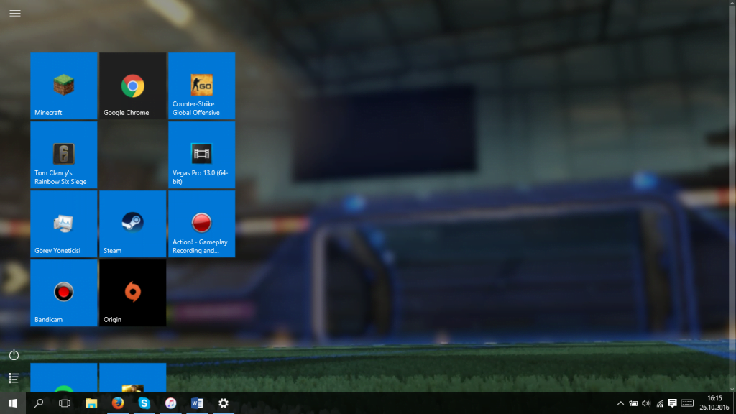This screenshot has height=414, width=736.
Task: Launch Vegas Pro 13.0 tile
Action: pos(201,155)
